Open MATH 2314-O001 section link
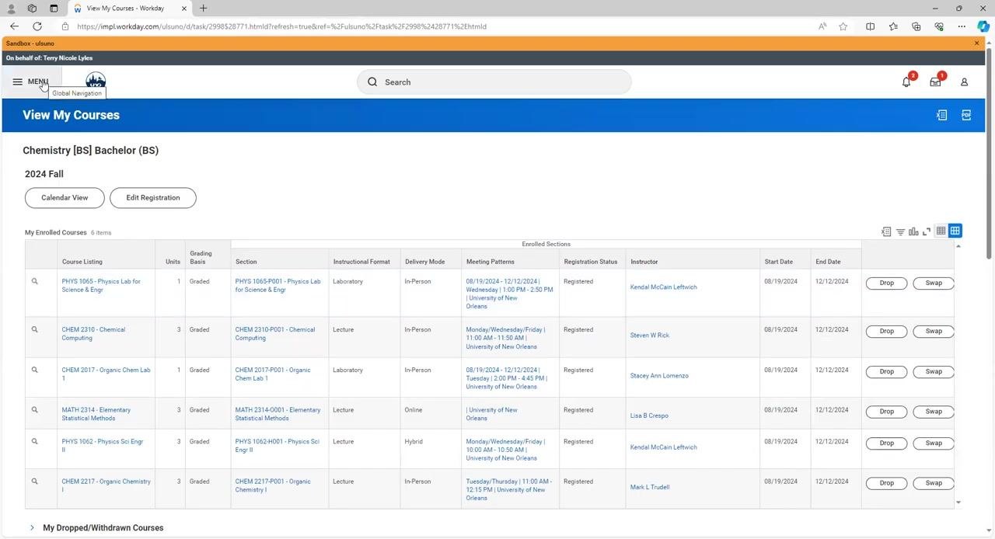The image size is (995, 539). [x=278, y=414]
